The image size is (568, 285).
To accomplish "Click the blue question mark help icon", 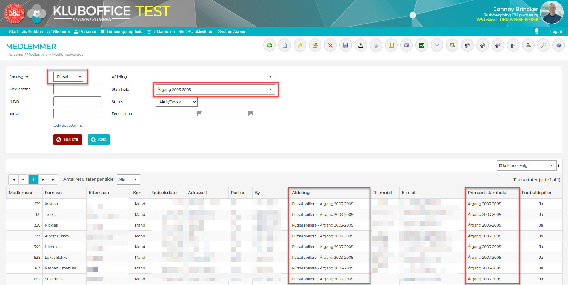I will [x=559, y=45].
